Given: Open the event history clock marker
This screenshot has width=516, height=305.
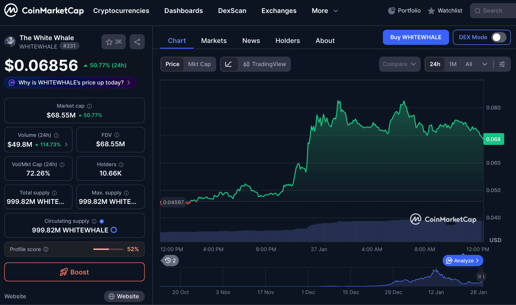Looking at the screenshot, I should [x=170, y=260].
